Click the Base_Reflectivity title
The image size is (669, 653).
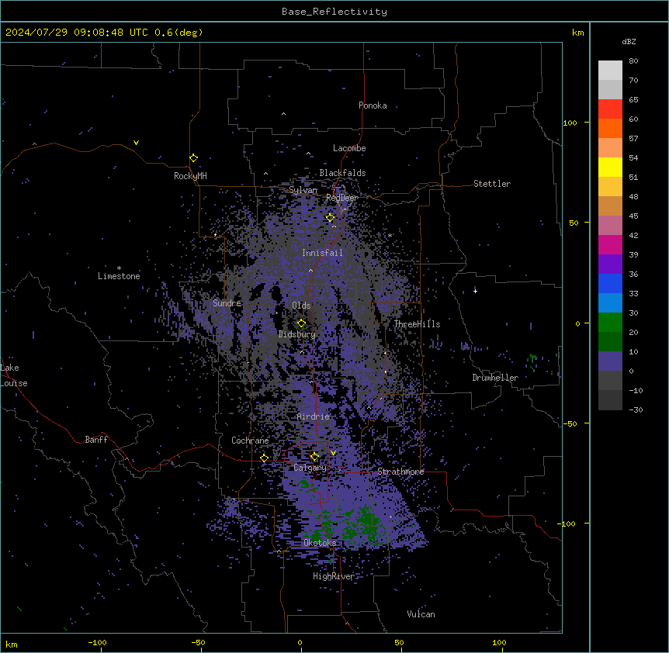(x=334, y=12)
